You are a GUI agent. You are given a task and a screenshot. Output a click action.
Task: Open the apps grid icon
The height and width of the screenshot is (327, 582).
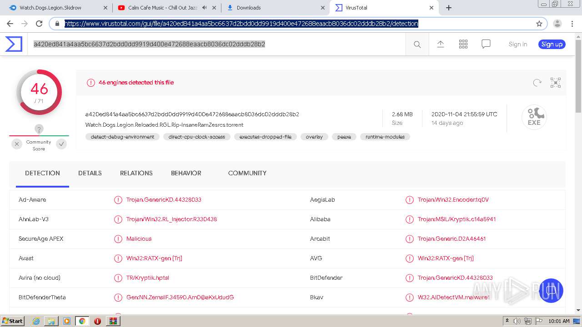pos(463,44)
